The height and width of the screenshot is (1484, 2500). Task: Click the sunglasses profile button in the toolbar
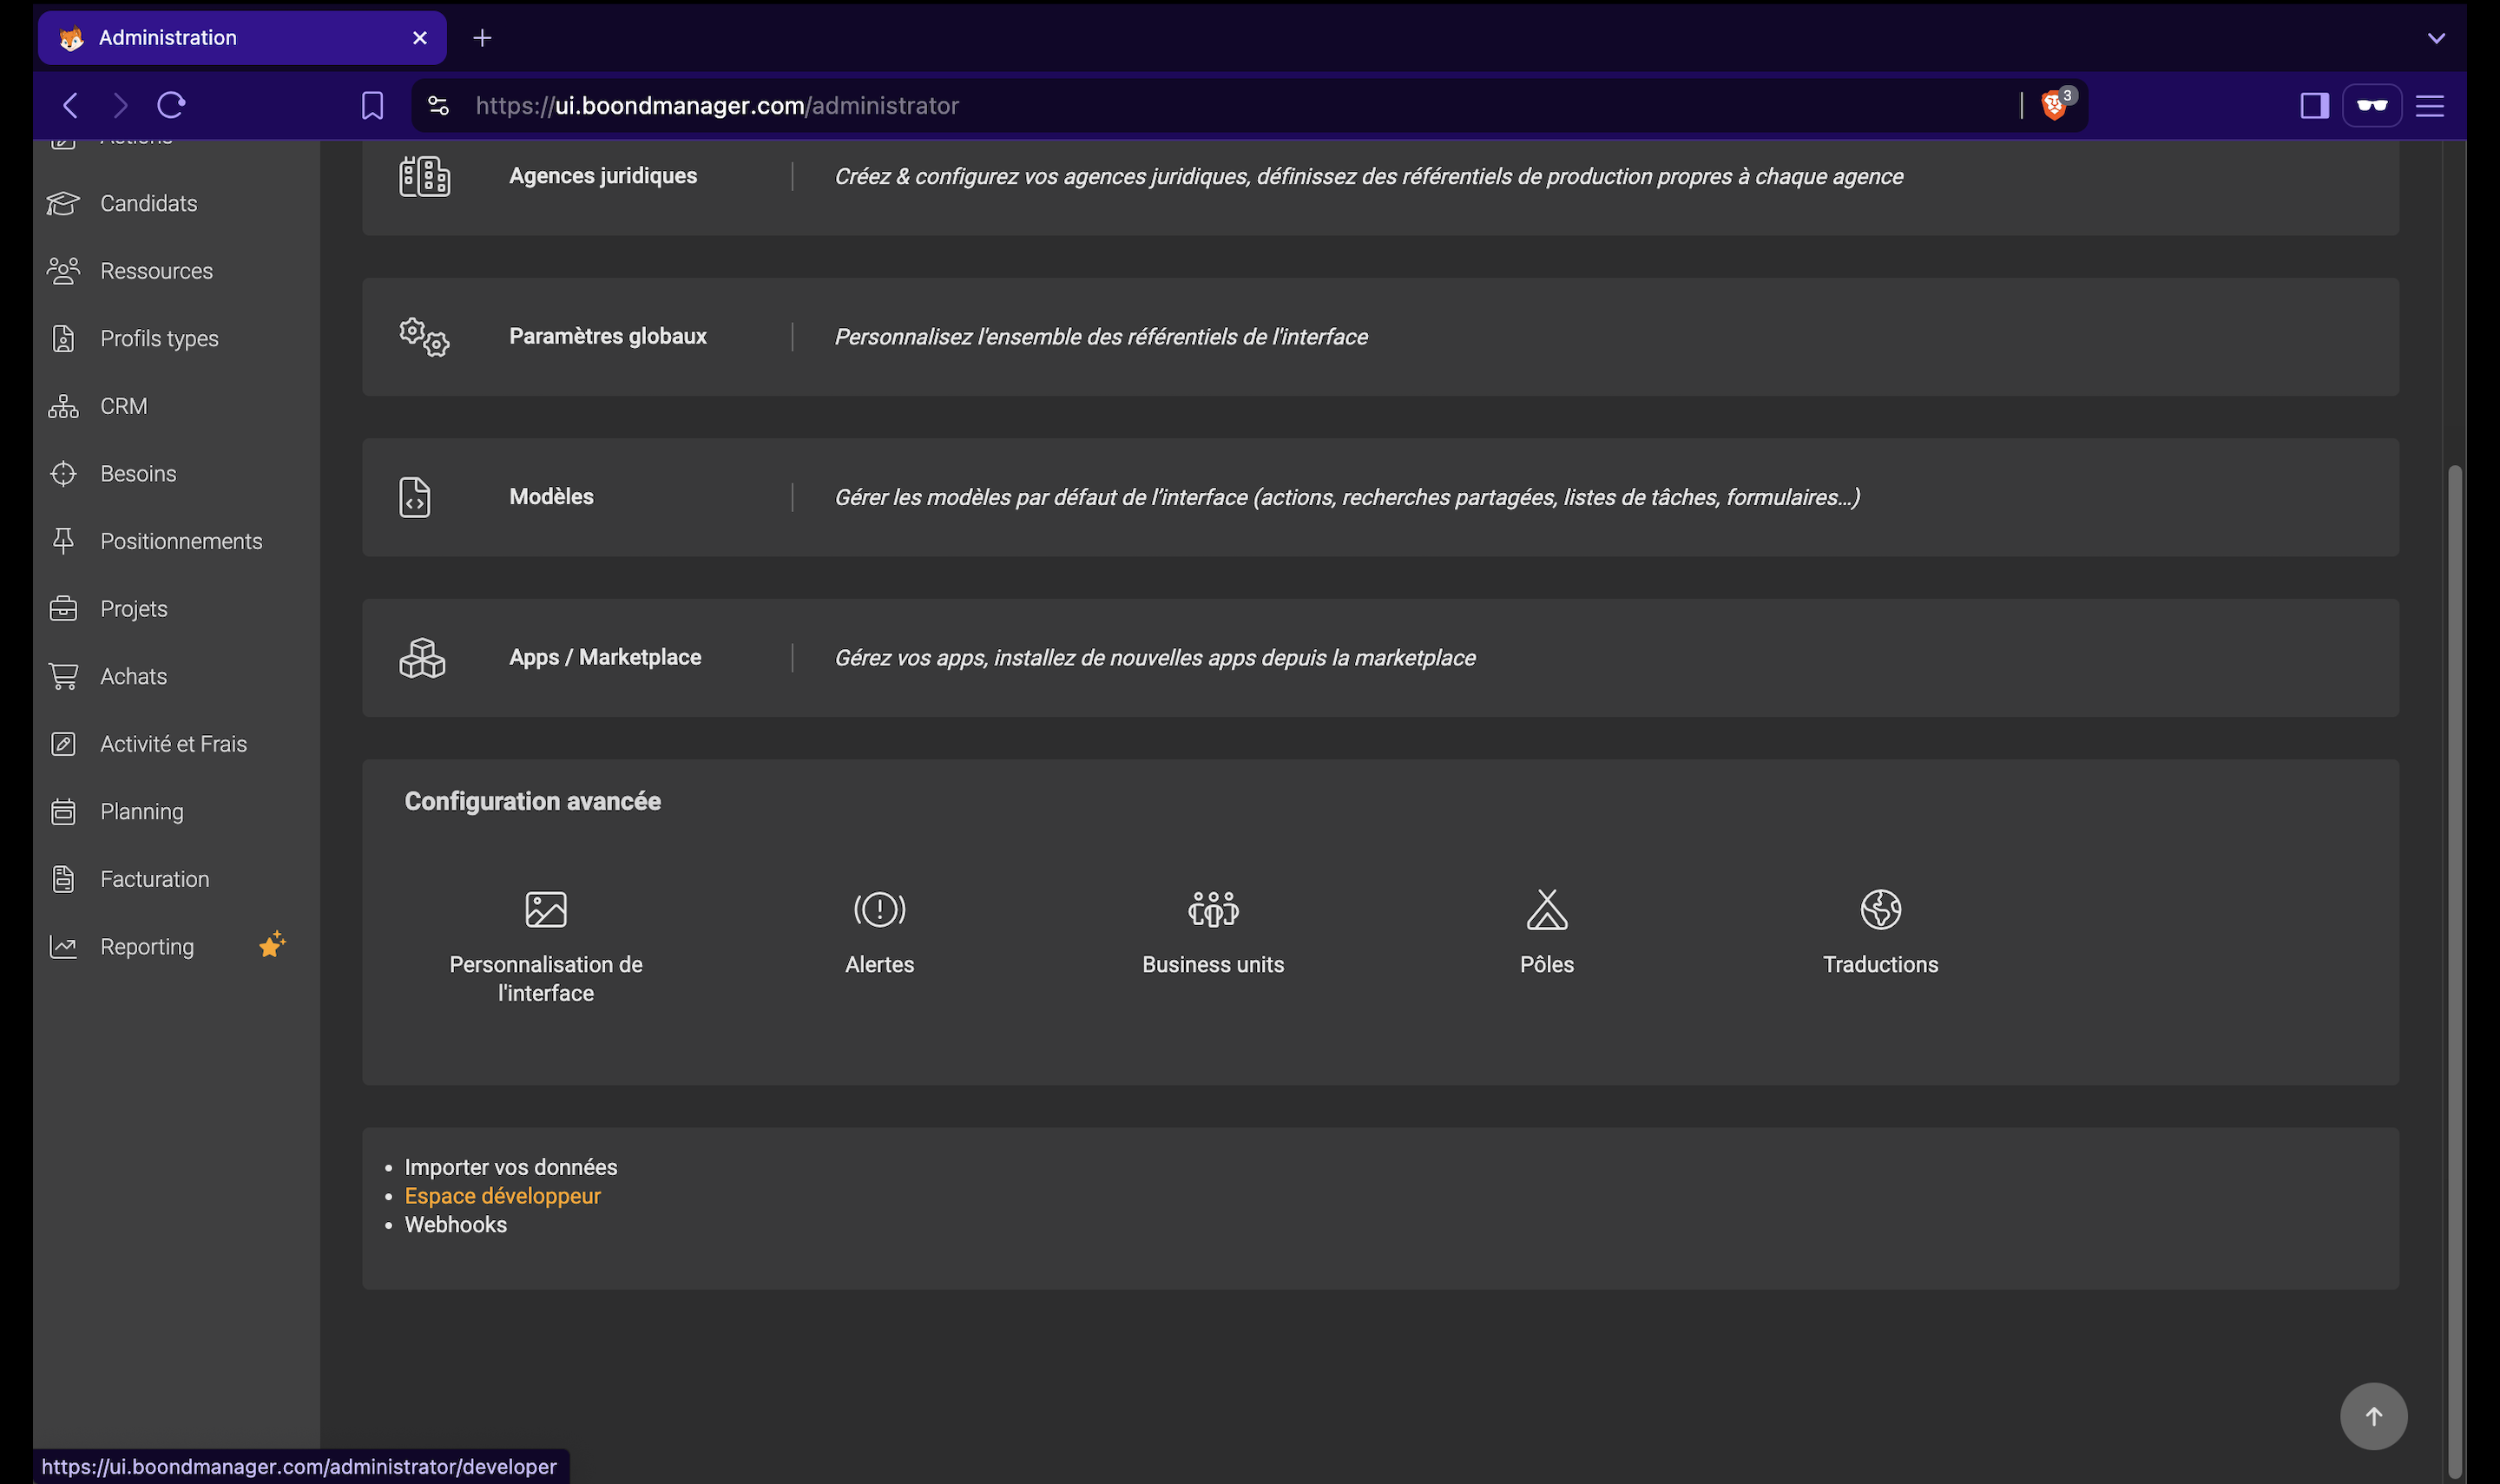click(2372, 105)
